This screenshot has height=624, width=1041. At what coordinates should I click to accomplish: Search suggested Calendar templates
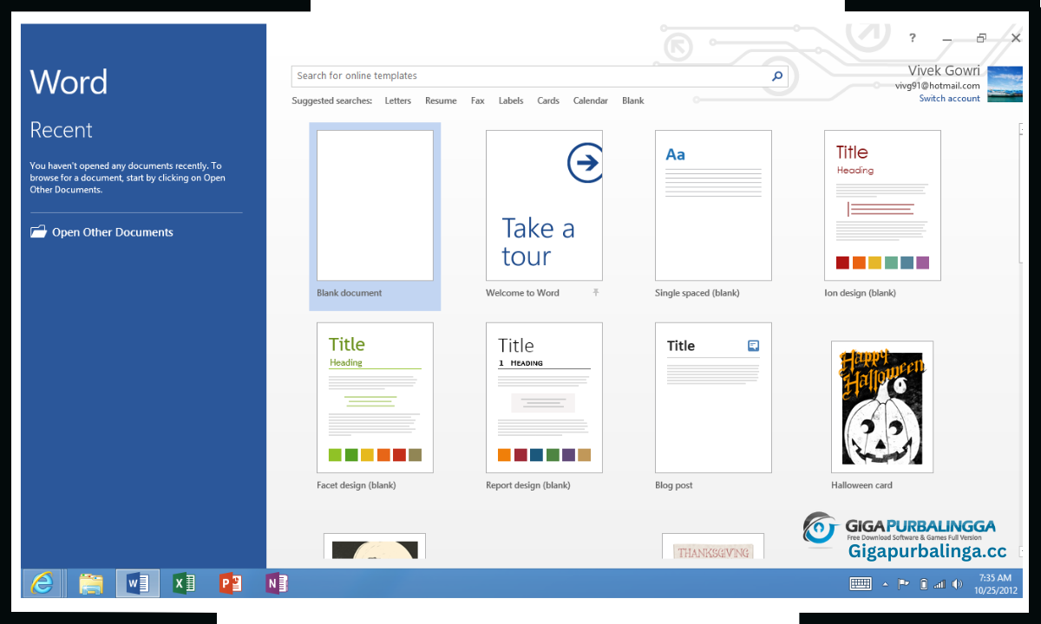point(591,101)
